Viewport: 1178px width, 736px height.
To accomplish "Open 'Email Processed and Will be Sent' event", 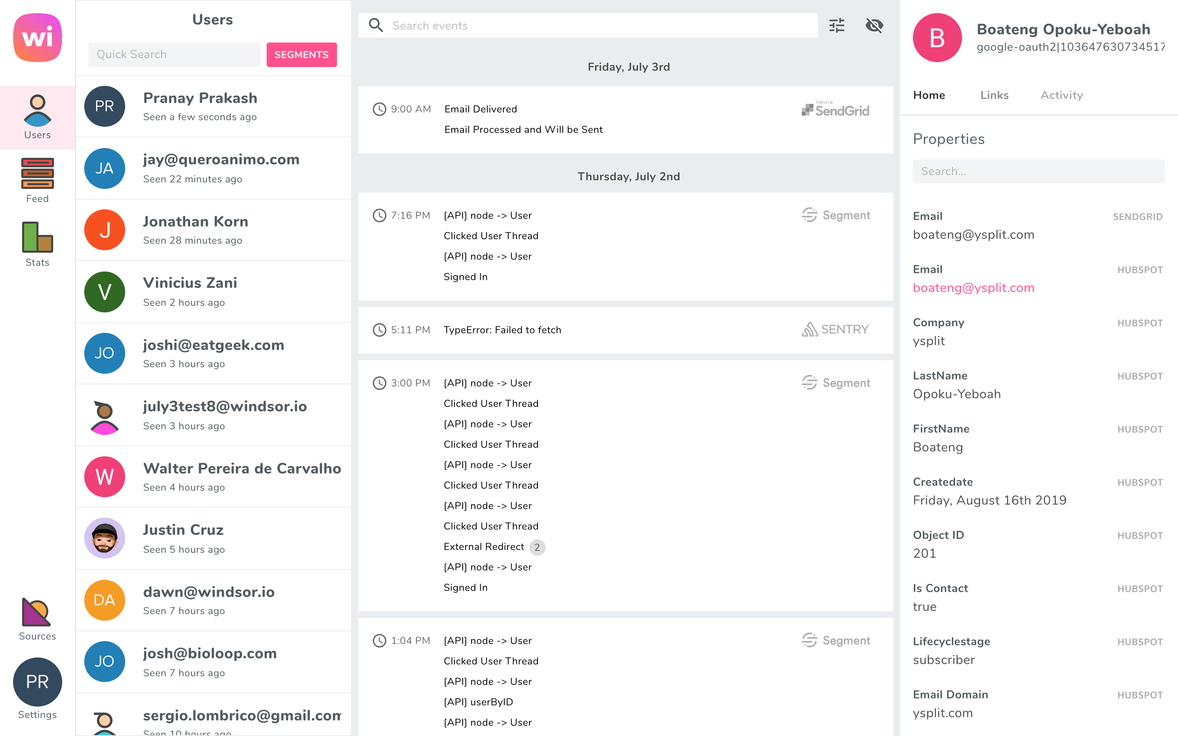I will pyautogui.click(x=523, y=130).
